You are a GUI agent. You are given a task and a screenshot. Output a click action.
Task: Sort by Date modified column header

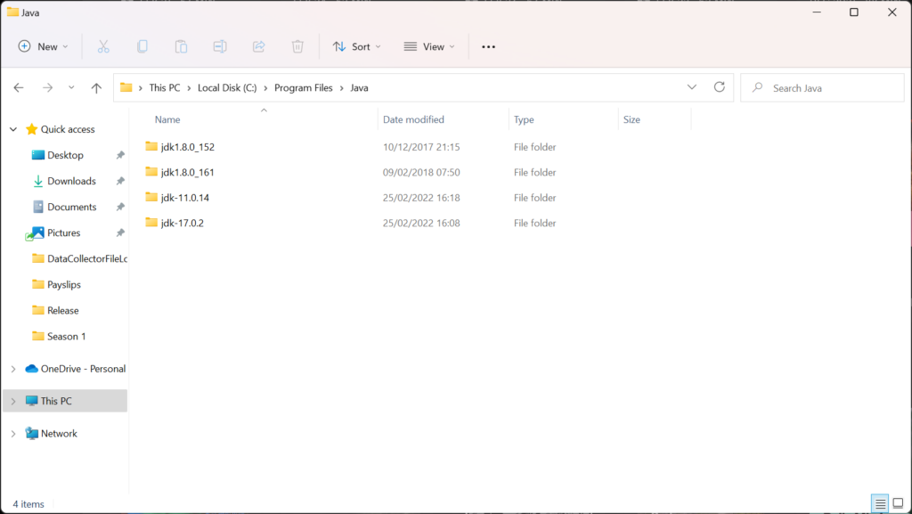(x=413, y=119)
